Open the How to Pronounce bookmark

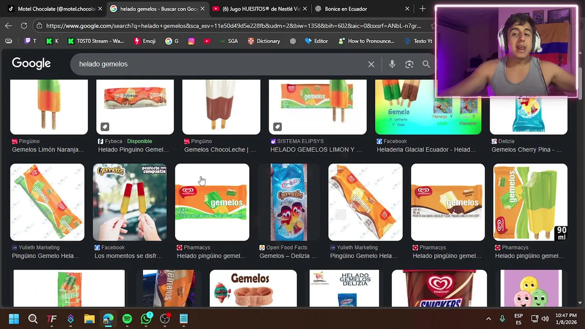tap(366, 41)
